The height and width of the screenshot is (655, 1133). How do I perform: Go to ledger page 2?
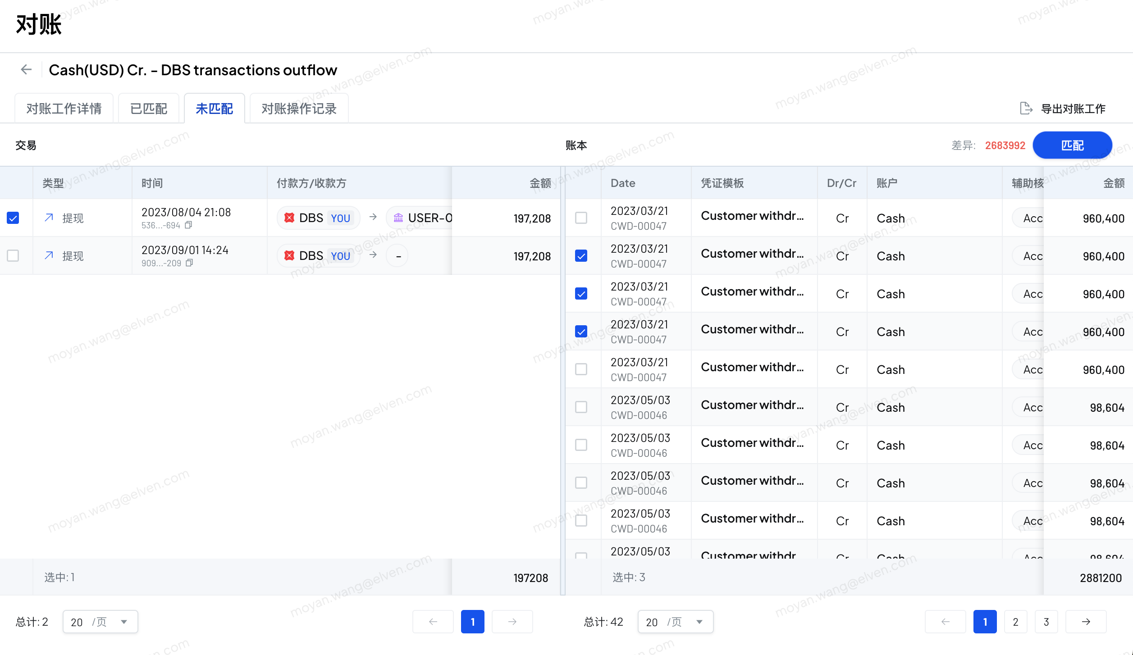point(1015,622)
